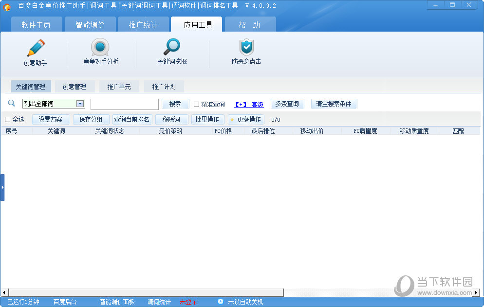
Task: Switch to the 智能调价 tab
Action: [x=90, y=25]
